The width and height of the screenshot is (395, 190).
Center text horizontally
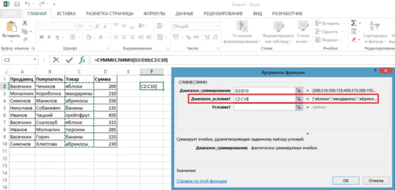click(123, 37)
